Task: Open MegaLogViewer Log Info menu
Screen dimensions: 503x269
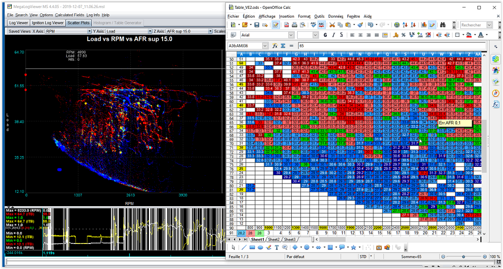Action: [93, 15]
